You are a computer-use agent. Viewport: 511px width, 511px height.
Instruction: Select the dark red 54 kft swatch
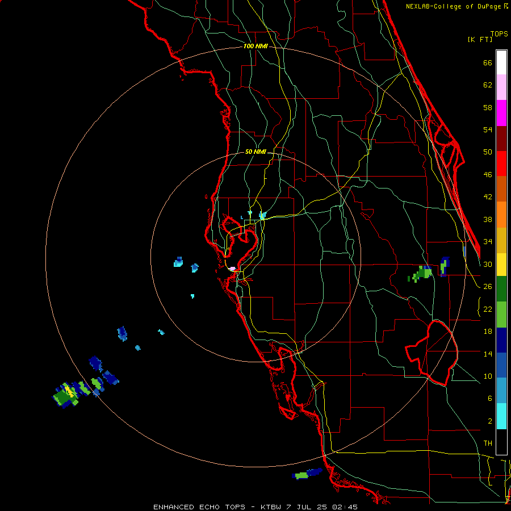point(501,139)
